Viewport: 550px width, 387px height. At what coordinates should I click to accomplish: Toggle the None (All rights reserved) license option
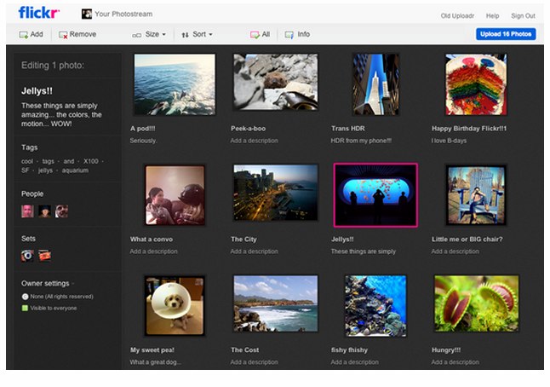tap(26, 296)
